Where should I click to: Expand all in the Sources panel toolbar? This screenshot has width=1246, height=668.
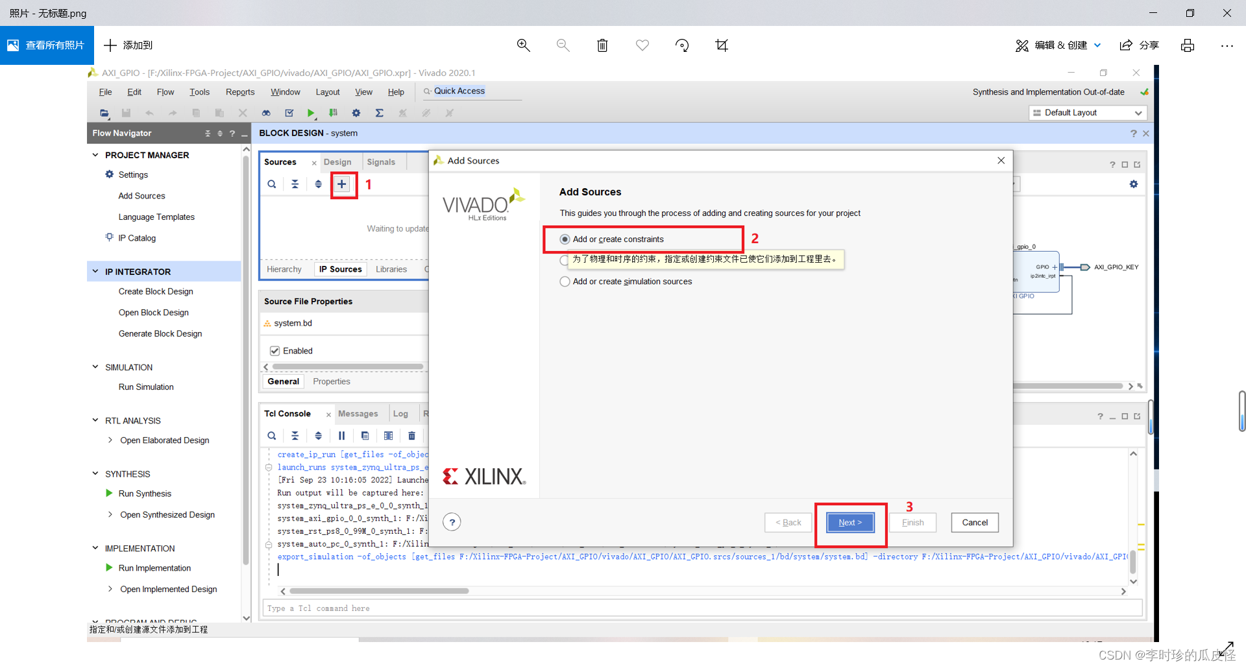[x=319, y=184]
